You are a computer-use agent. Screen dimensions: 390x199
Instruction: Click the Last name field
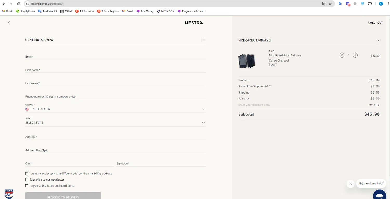coord(115,83)
